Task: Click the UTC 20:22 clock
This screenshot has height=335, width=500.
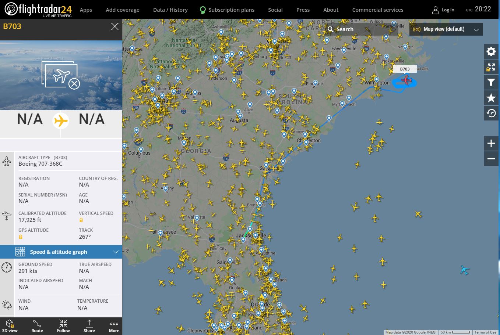Action: (479, 9)
